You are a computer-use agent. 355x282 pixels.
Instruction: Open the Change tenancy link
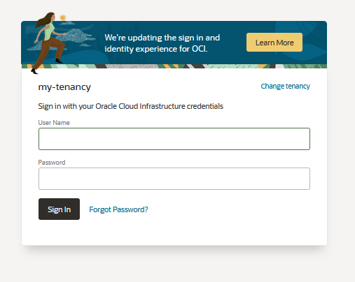click(285, 87)
